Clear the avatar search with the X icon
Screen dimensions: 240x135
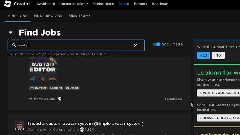pyautogui.click(x=135, y=45)
